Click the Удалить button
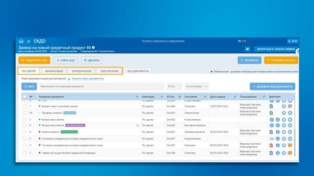Viewport: 314px width, 176px height. pos(92,60)
